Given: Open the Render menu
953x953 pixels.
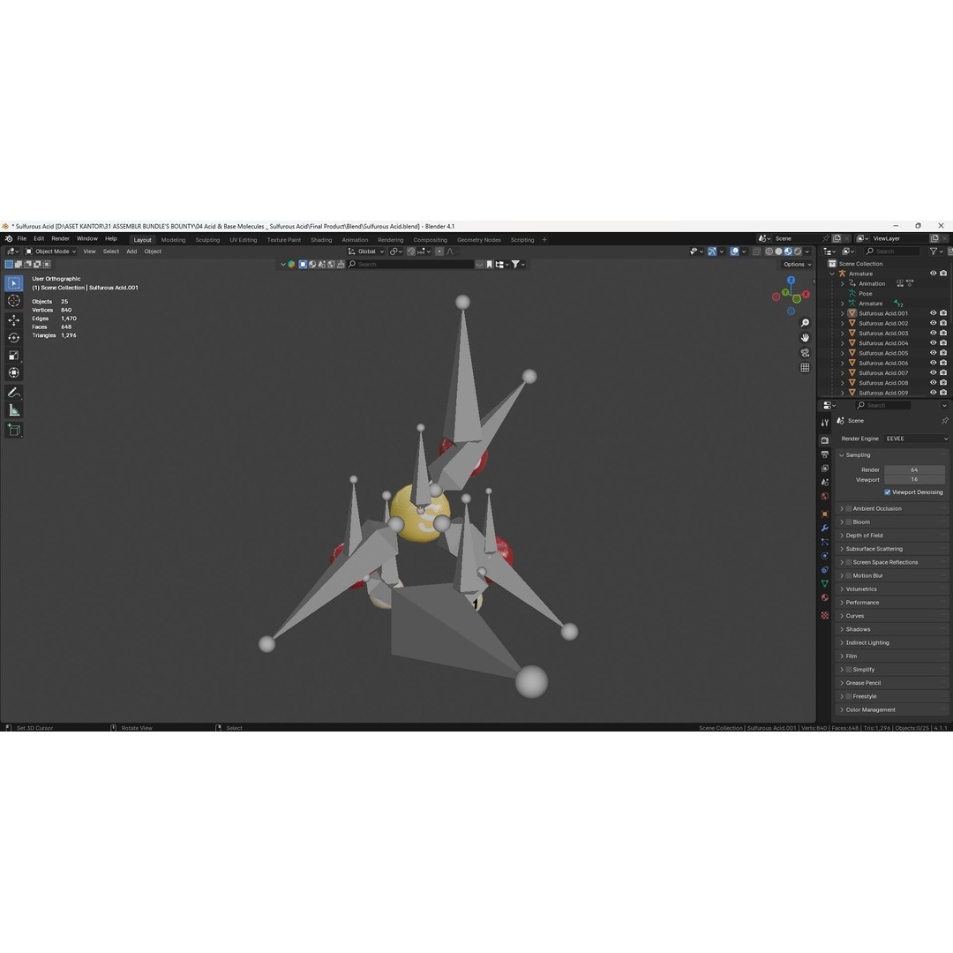Looking at the screenshot, I should pyautogui.click(x=60, y=239).
